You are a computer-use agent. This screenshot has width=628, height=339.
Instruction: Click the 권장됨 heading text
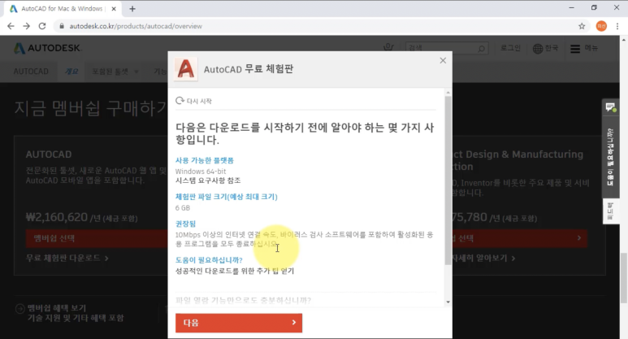click(x=185, y=224)
